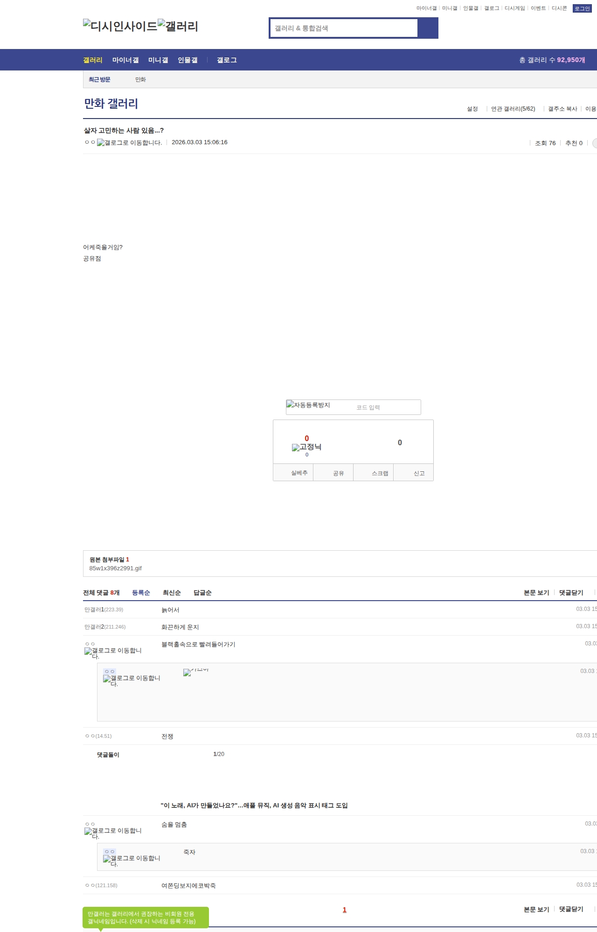Viewport: 597px width, 932px height.
Task: Open the 이벤트 top link
Action: (x=538, y=8)
